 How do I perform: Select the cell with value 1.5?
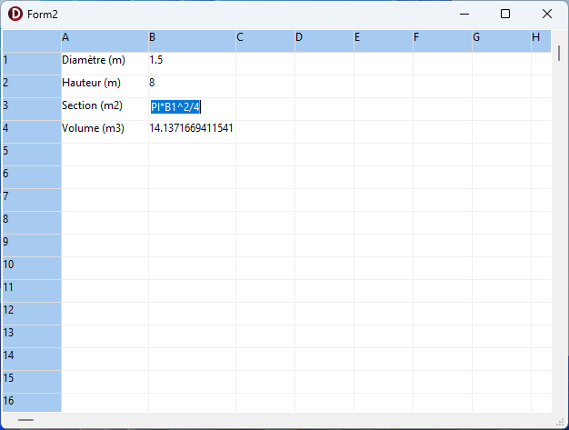click(191, 60)
